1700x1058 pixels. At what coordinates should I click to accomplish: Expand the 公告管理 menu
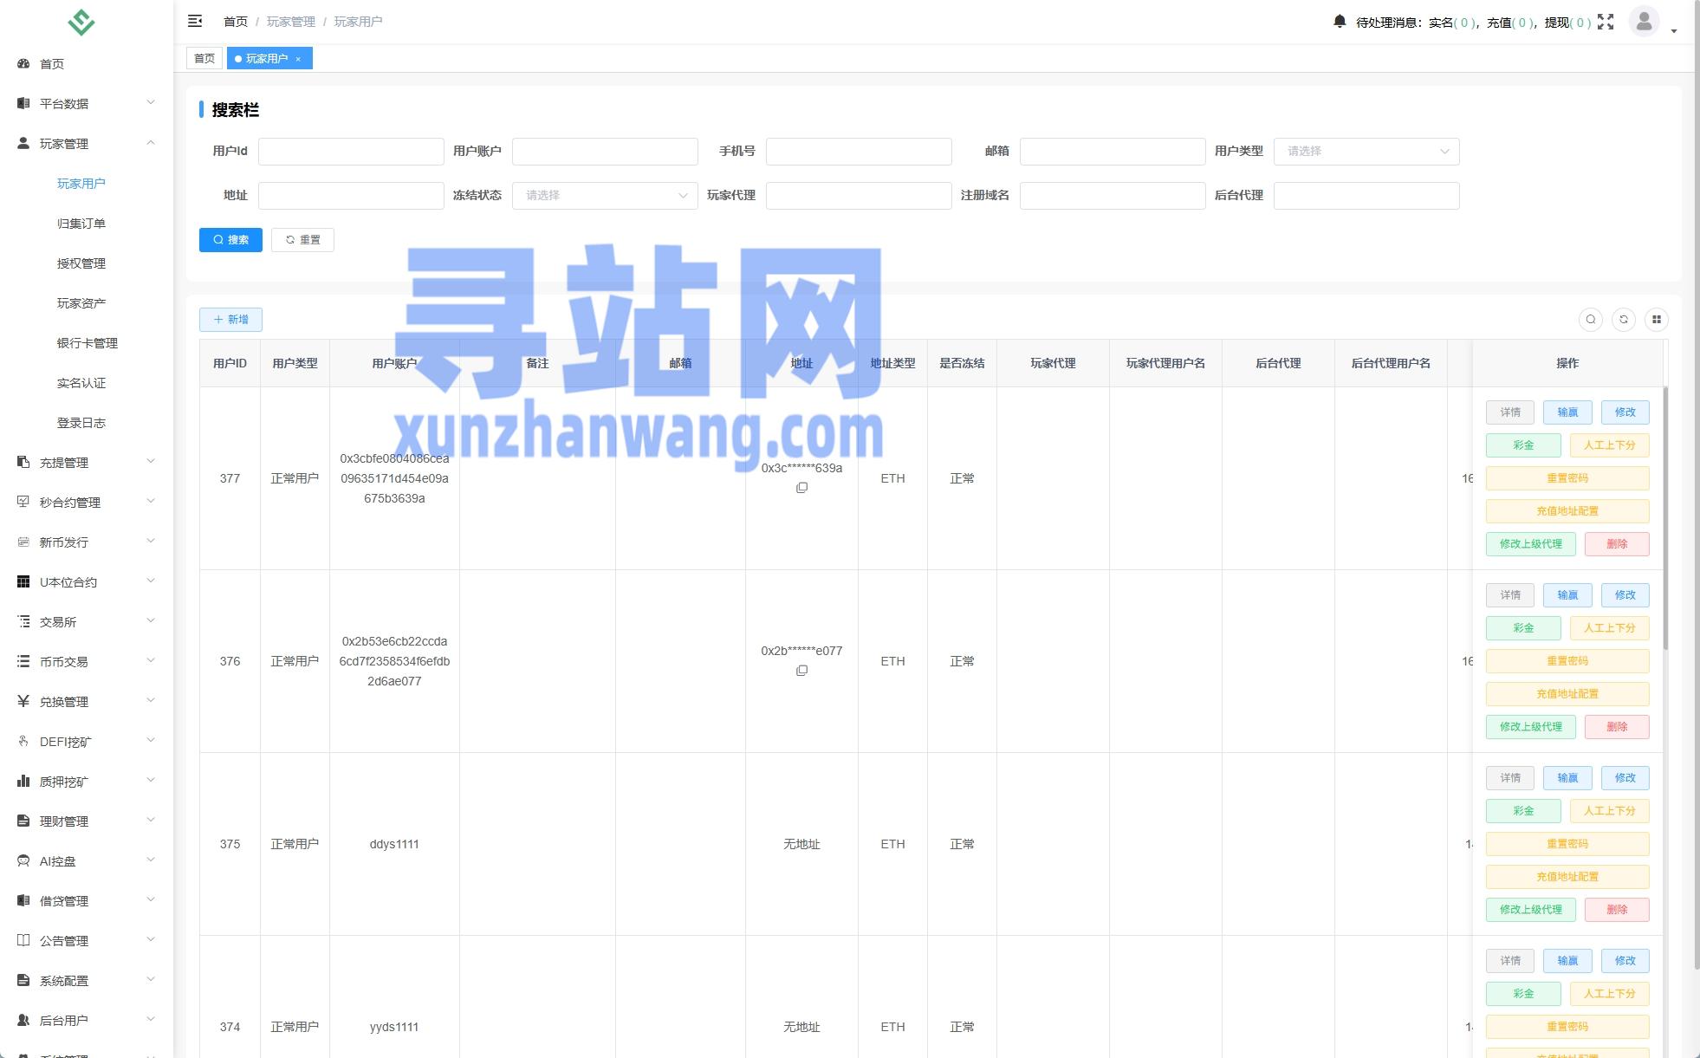[x=87, y=941]
